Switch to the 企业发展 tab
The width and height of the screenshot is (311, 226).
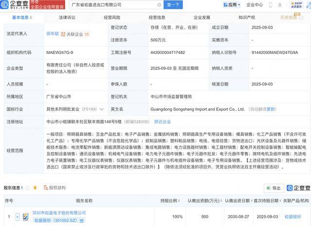202,17
